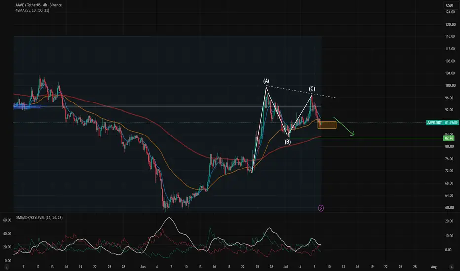This screenshot has width=460, height=271.
Task: Click the 124.00 price scale label
Action: click(450, 12)
